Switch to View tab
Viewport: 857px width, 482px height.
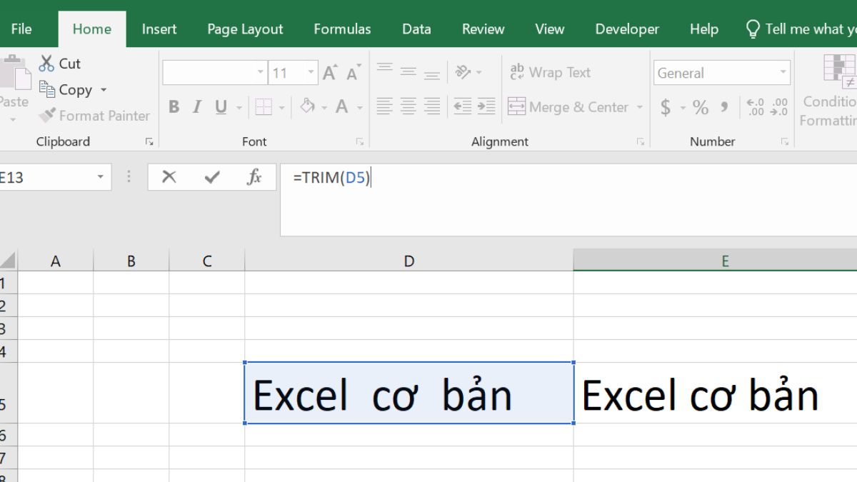(x=550, y=29)
